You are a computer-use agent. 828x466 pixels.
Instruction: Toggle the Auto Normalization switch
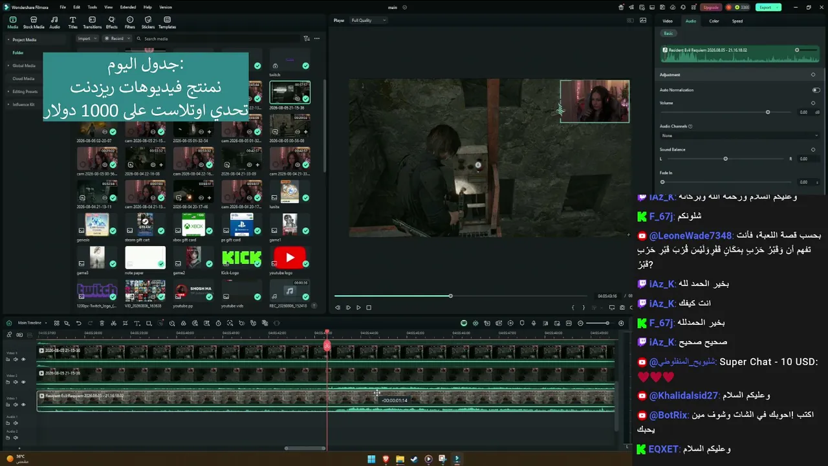point(816,90)
